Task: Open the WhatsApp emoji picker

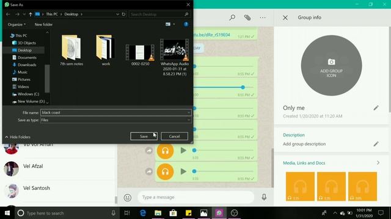Action: tap(128, 198)
